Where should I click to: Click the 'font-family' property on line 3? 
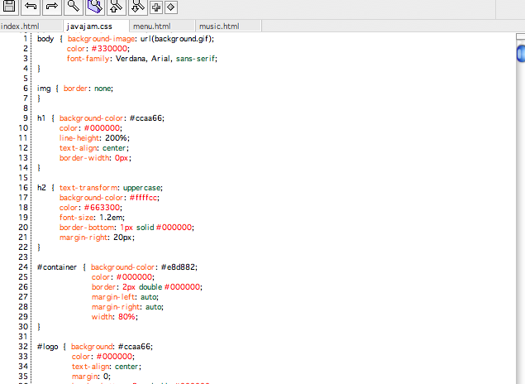(88, 59)
